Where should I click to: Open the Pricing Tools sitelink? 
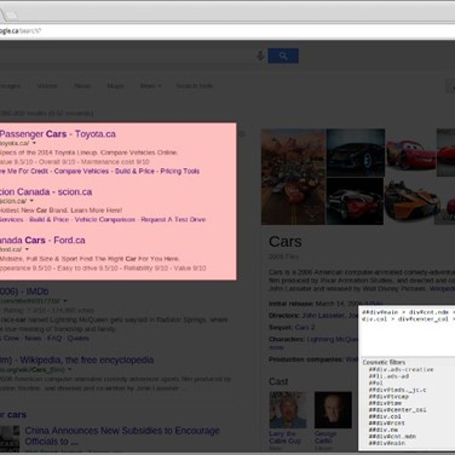tap(180, 171)
